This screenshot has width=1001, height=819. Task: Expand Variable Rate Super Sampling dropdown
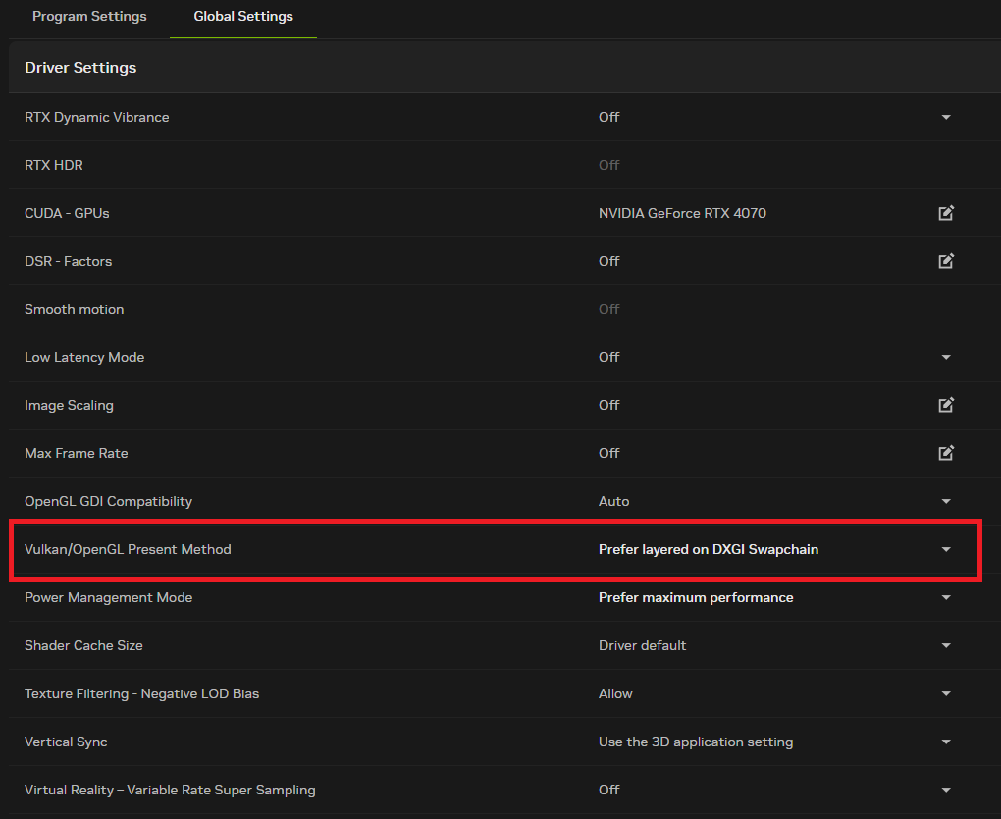point(946,790)
